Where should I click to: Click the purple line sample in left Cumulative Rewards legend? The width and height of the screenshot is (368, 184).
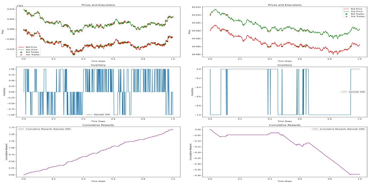(21, 129)
